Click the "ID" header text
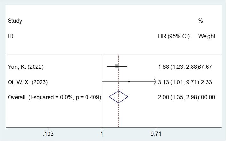 tap(11, 36)
